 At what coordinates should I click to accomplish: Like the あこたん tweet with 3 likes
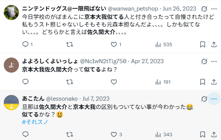[116, 134]
